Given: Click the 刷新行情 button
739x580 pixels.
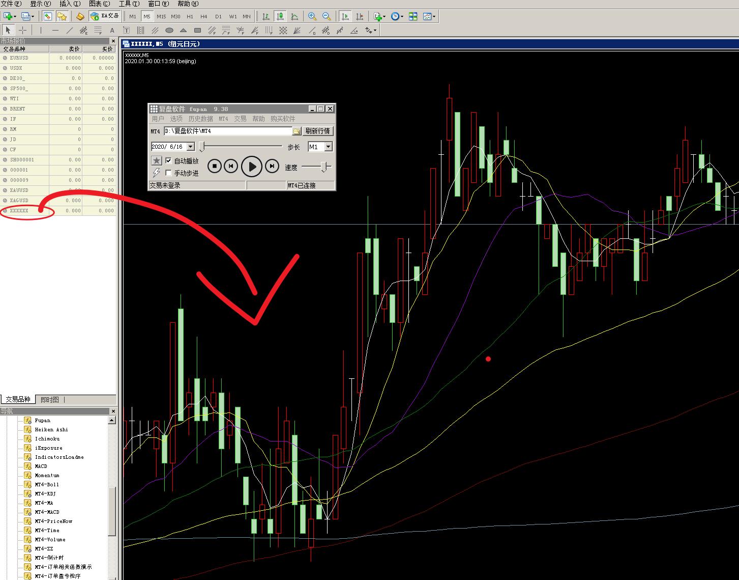Looking at the screenshot, I should pos(318,131).
